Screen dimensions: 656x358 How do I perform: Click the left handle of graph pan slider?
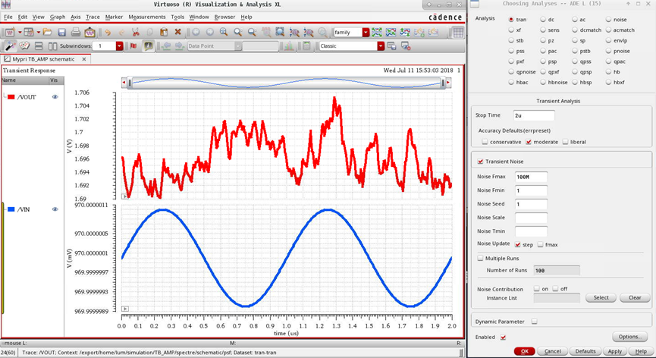point(130,83)
